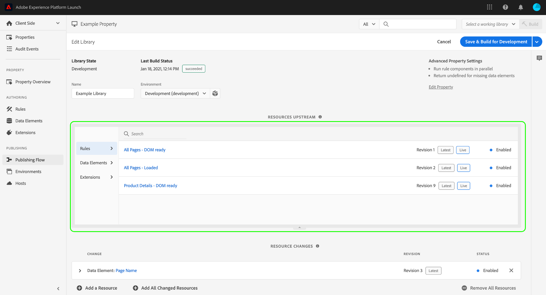Image resolution: width=546 pixels, height=295 pixels.
Task: Click the Live badge for All Pages - DOM ready
Action: click(463, 150)
